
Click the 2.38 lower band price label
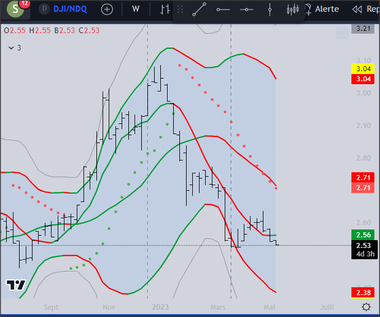[x=363, y=292]
